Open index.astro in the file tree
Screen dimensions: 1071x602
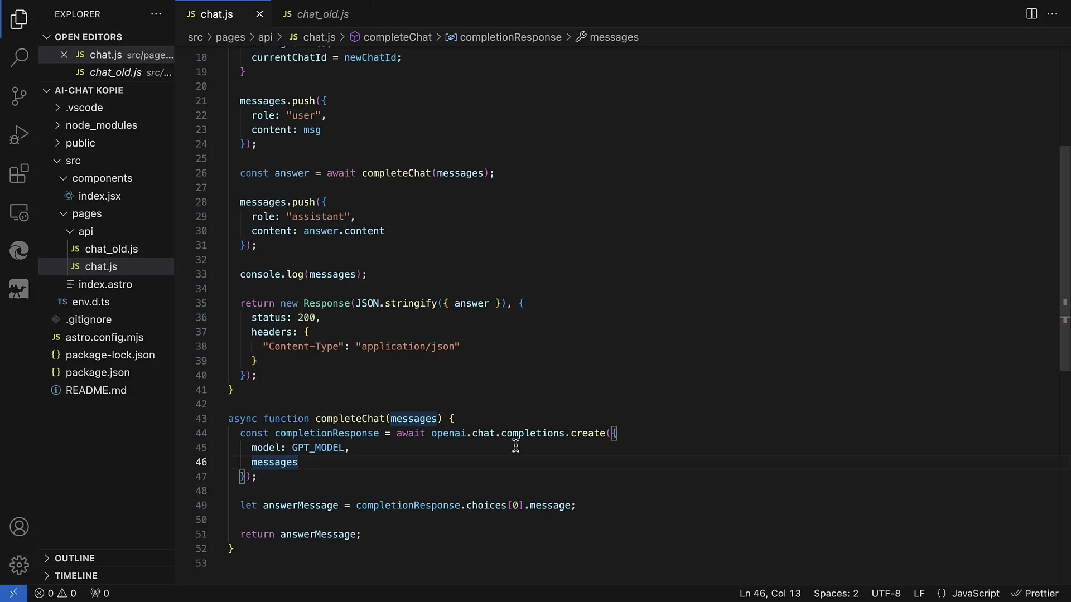pos(105,284)
